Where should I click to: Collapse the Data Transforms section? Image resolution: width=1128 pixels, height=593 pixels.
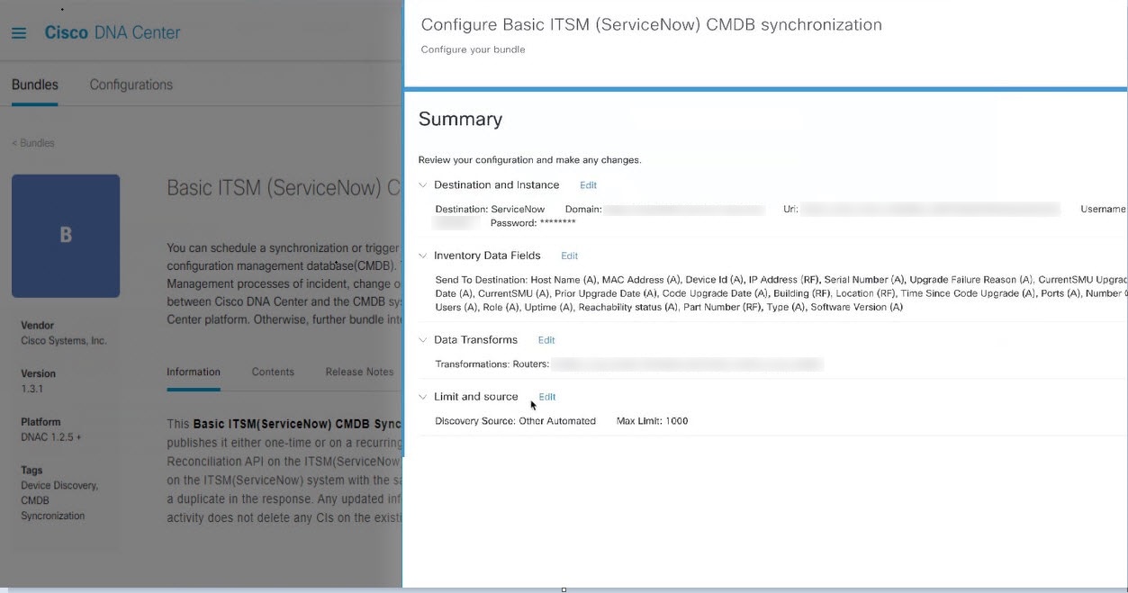(423, 340)
